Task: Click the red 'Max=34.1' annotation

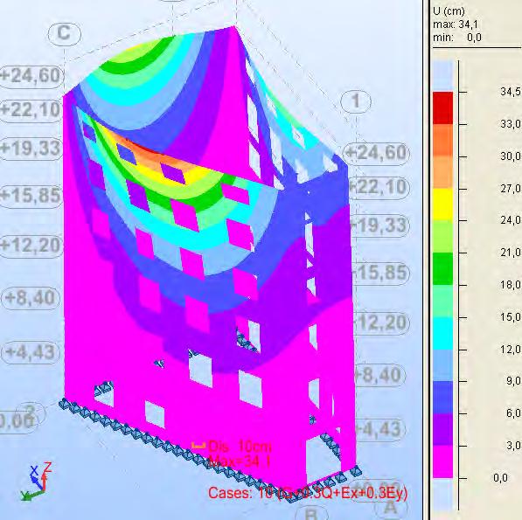Action: tap(240, 461)
